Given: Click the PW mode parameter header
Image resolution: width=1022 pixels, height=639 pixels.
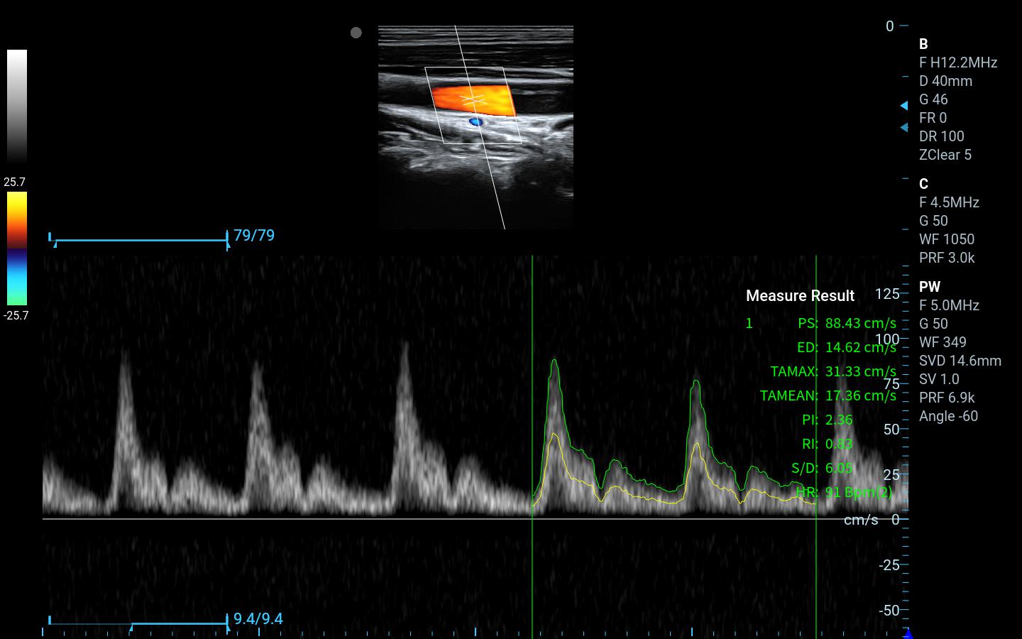Looking at the screenshot, I should tap(929, 287).
